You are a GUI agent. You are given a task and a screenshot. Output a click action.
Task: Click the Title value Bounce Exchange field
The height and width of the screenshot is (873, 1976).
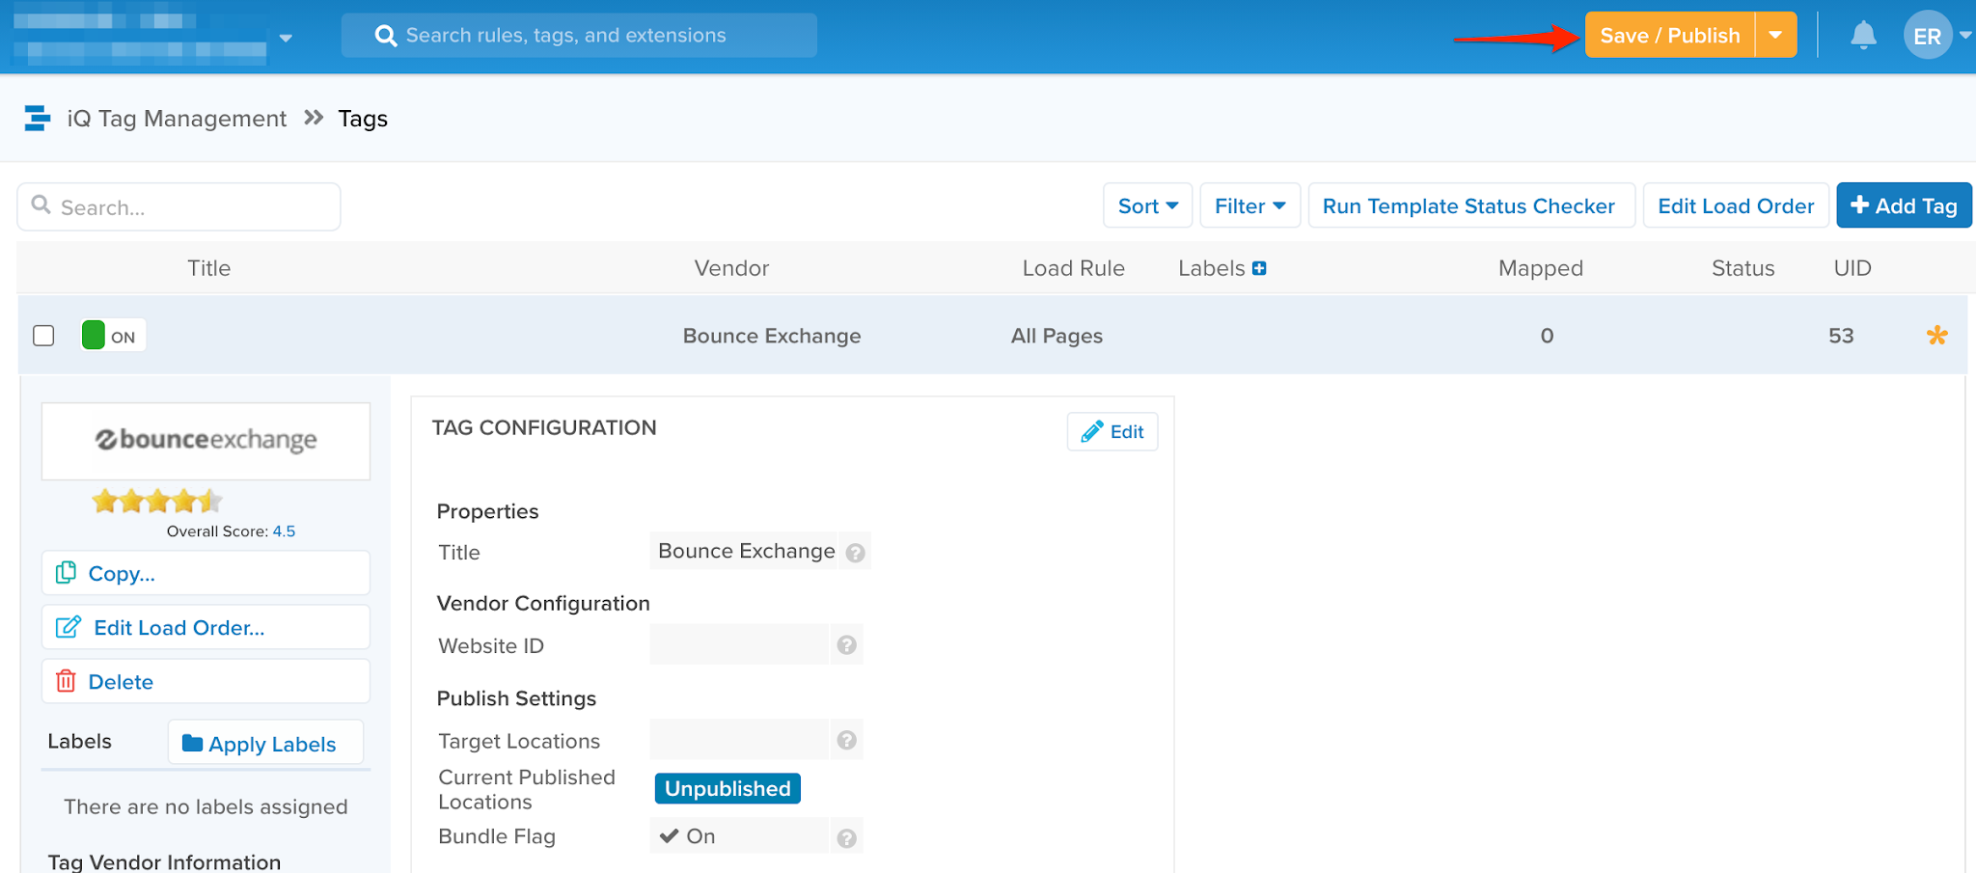point(746,551)
